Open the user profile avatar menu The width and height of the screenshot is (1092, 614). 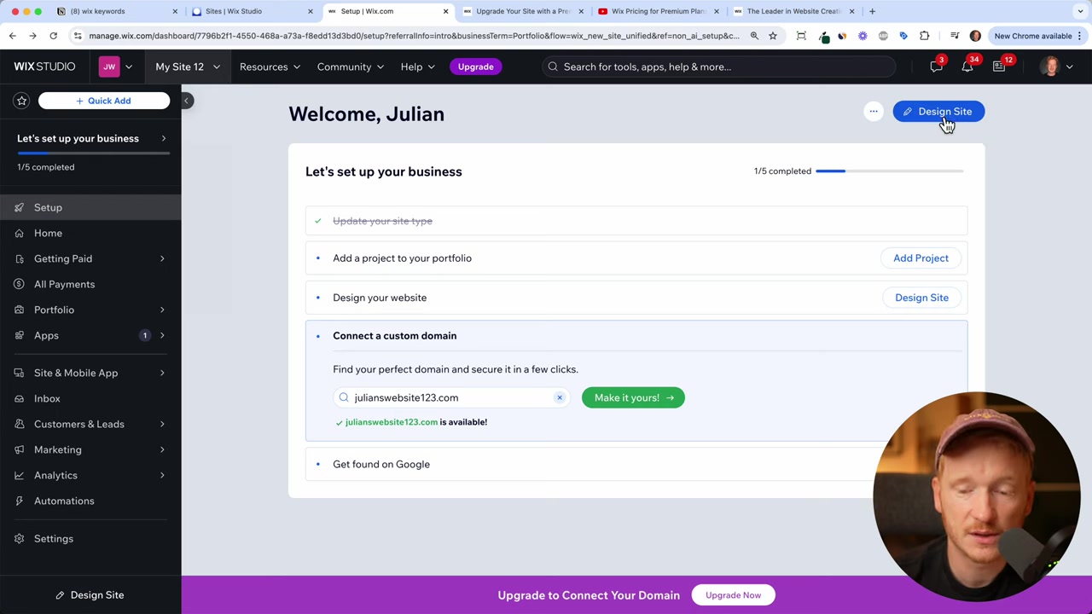click(1056, 67)
